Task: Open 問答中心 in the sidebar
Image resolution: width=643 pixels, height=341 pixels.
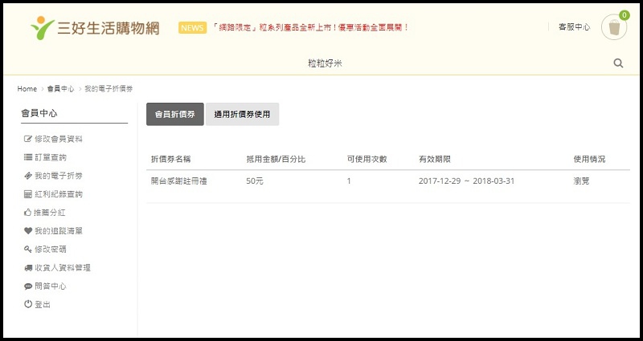Action: pos(51,286)
